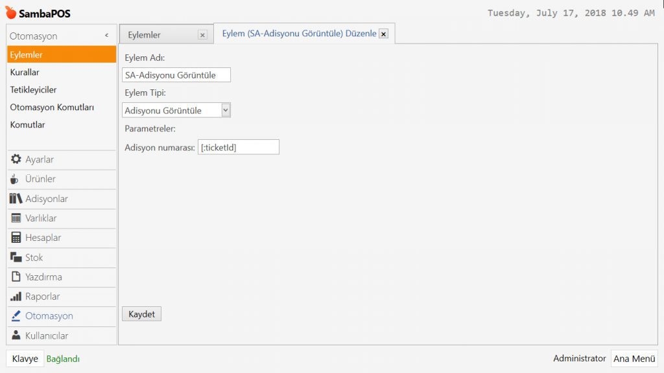Image resolution: width=664 pixels, height=373 pixels.
Task: Click the Ayarlar gear icon
Action: pyautogui.click(x=16, y=159)
